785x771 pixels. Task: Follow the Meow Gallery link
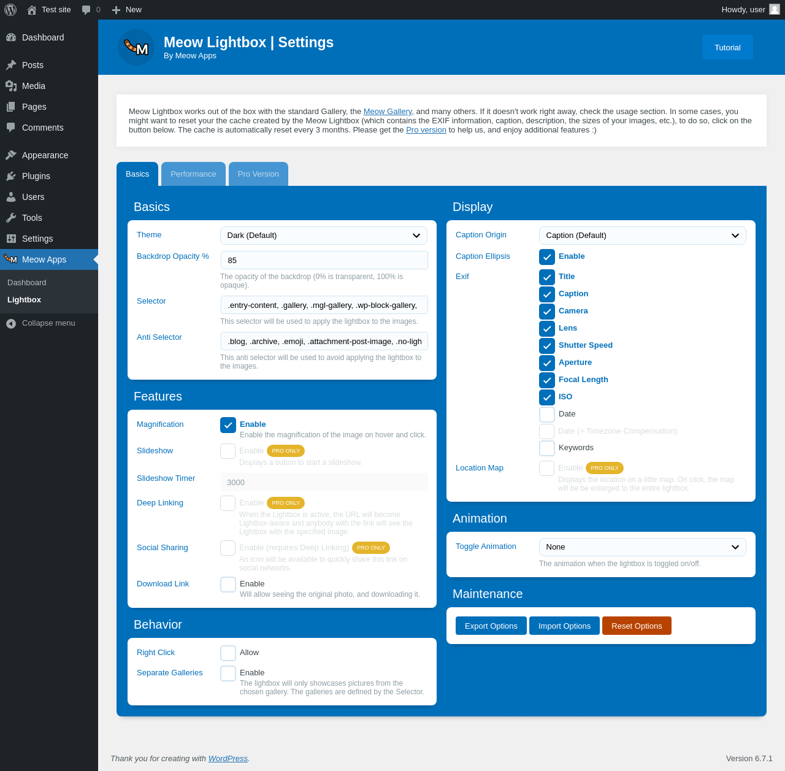(x=388, y=112)
